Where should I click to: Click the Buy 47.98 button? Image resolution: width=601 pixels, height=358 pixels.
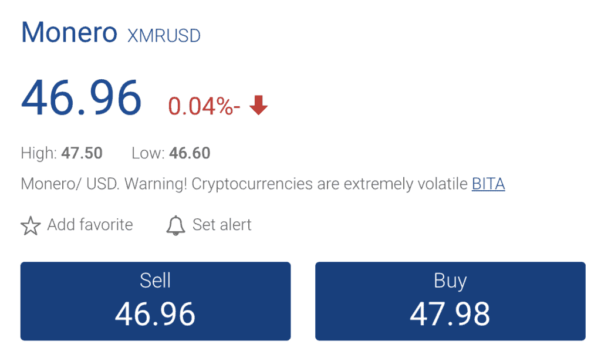pyautogui.click(x=450, y=301)
